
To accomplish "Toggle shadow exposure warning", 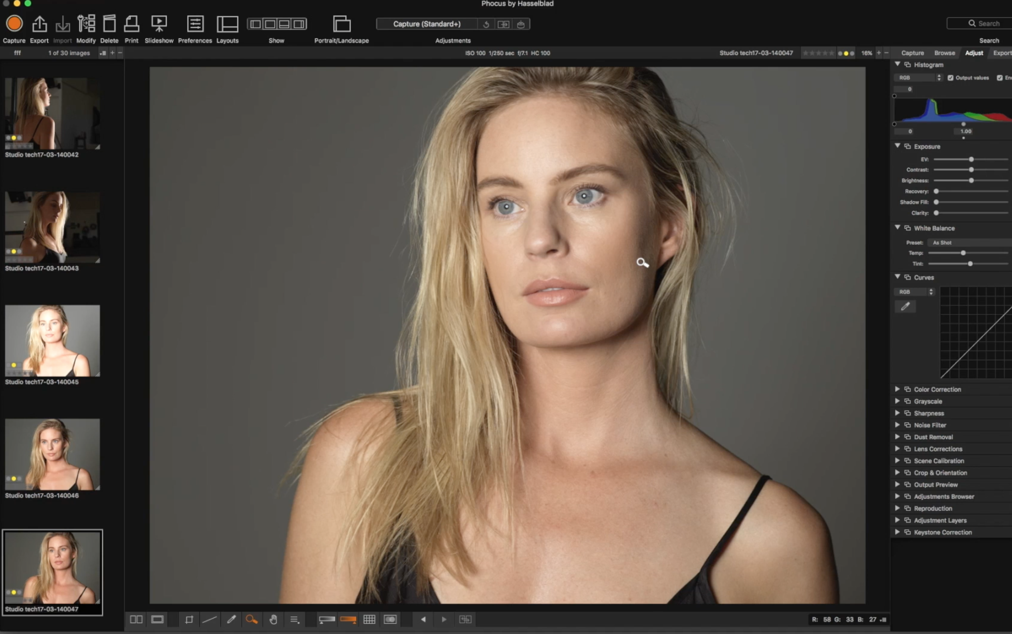I will coord(327,619).
